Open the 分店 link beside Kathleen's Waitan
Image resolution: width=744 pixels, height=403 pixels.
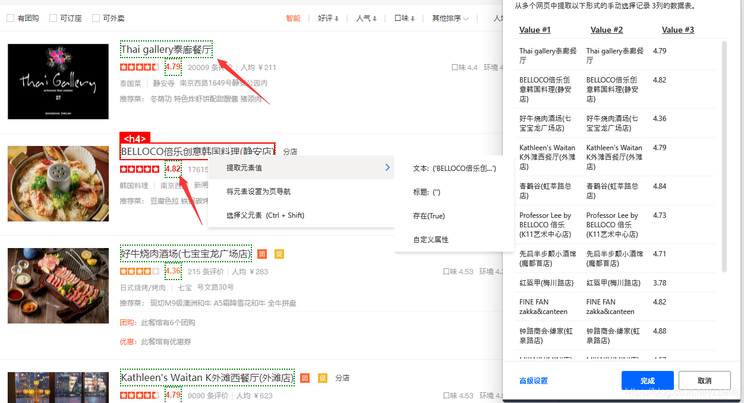pos(342,377)
